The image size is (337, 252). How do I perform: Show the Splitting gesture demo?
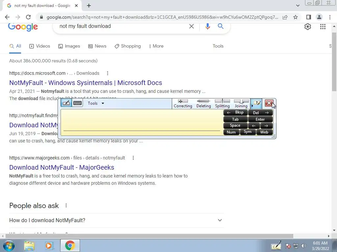[222, 104]
